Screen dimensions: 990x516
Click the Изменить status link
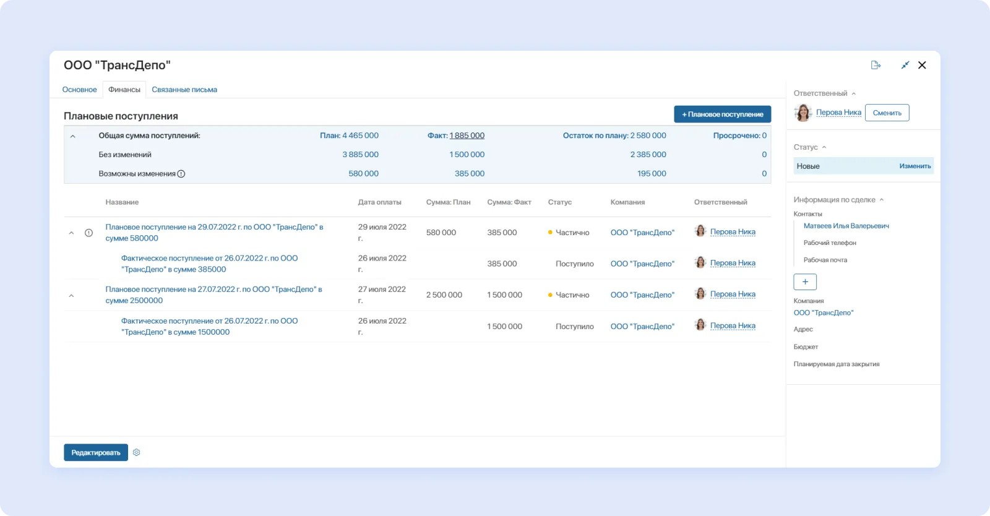[915, 166]
